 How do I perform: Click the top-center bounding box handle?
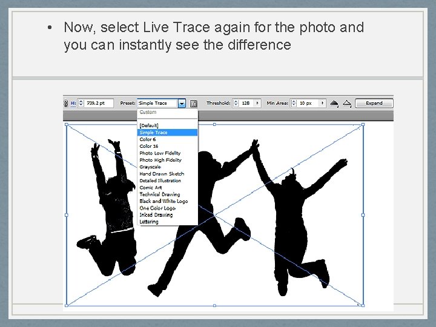pyautogui.click(x=214, y=124)
